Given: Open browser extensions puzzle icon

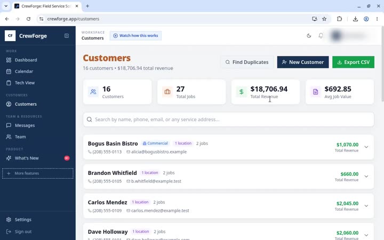Looking at the screenshot, I should (x=339, y=19).
